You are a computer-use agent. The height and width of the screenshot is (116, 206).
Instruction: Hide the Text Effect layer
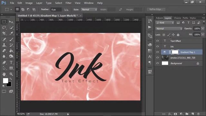[x=157, y=41]
